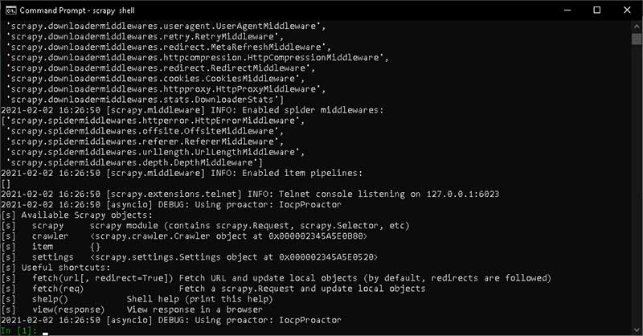Click the Command Prompt icon in title bar
Viewport: 643px width, 336px height.
pos(11,10)
